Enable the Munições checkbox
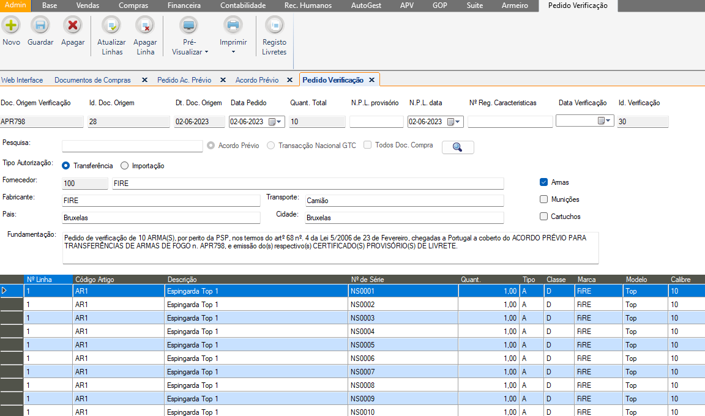The image size is (705, 416). point(543,199)
